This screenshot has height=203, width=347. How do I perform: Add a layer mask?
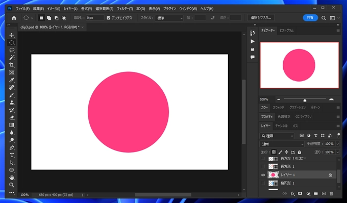300,193
